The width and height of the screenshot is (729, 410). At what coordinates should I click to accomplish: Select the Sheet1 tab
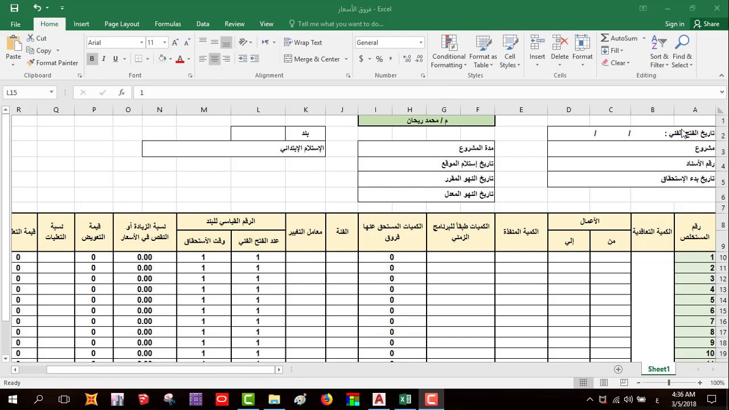point(659,369)
